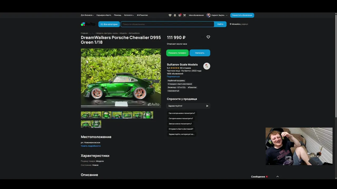Select quick question Отправите Авито Доставкой?
Viewport: 337px width, 189px height.
tap(181, 129)
